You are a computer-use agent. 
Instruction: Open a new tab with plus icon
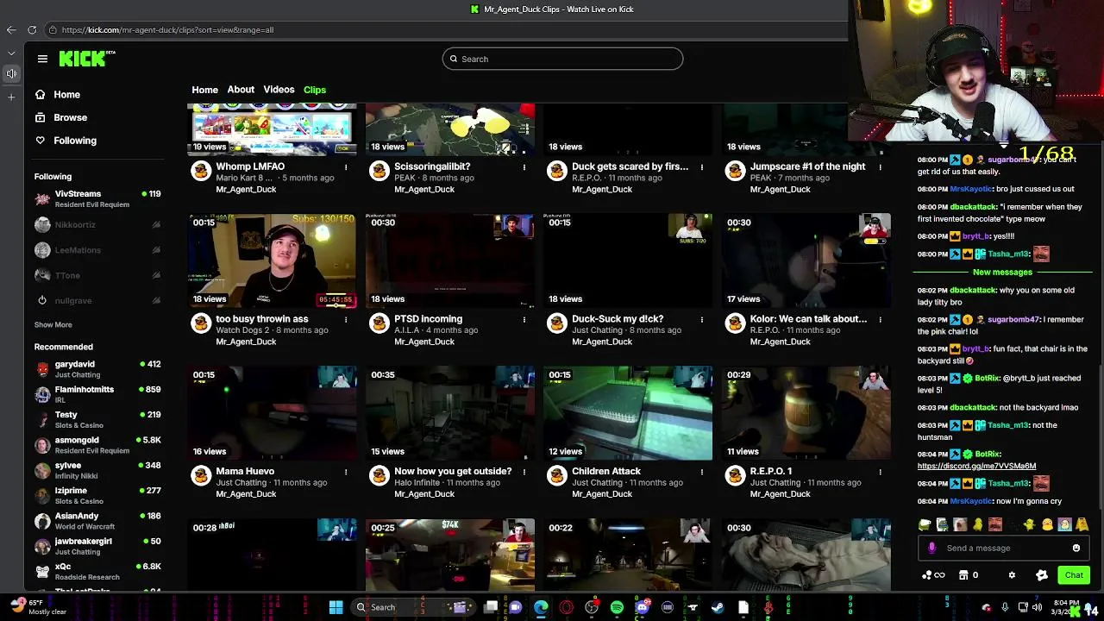click(x=11, y=97)
